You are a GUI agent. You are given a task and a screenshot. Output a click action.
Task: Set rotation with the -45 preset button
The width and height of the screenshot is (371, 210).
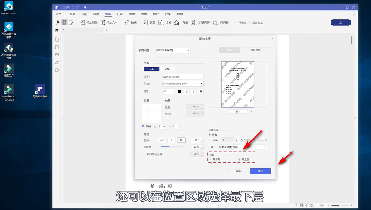pos(162,140)
